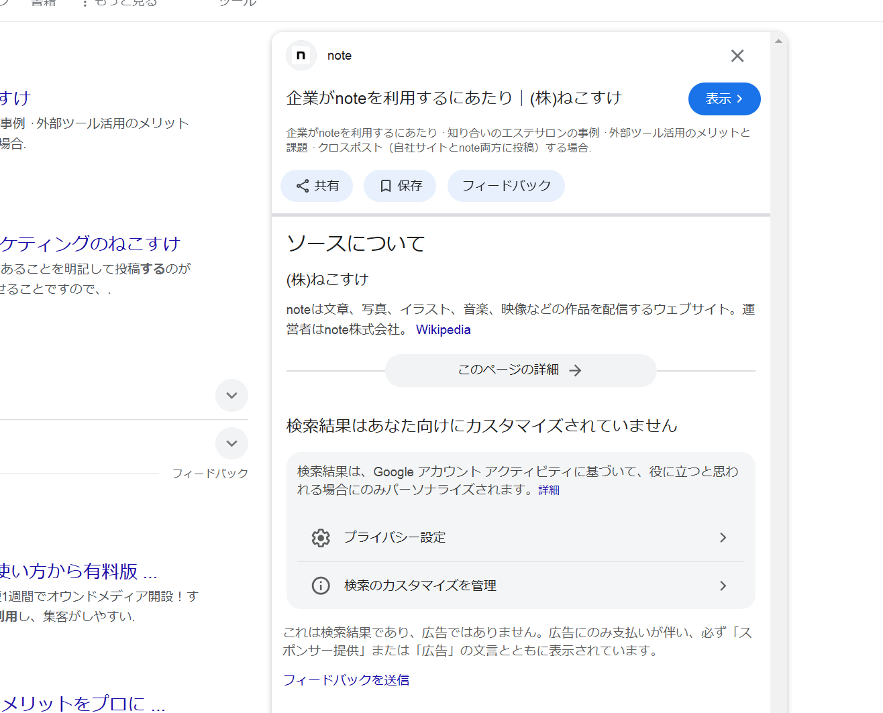Open プライバシー設定 row
Viewport: 883px width, 713px height.
[521, 537]
